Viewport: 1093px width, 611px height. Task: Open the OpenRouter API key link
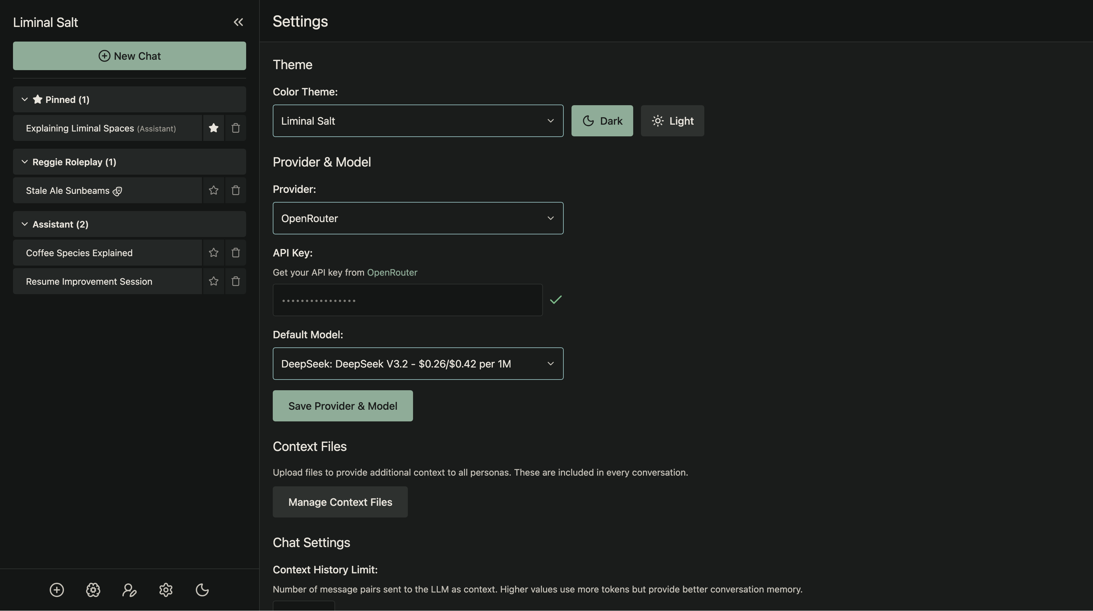pyautogui.click(x=392, y=272)
